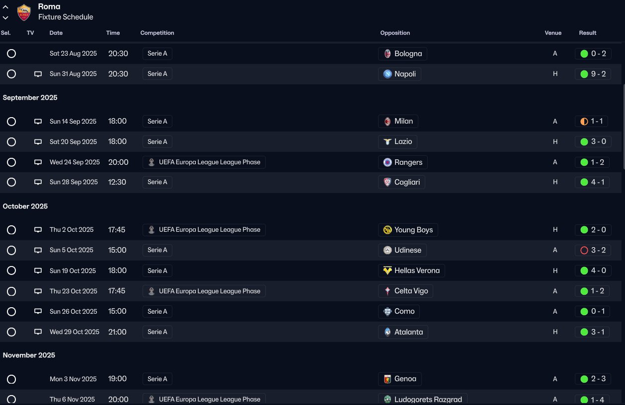Click the October 2025 month heading

(25, 206)
